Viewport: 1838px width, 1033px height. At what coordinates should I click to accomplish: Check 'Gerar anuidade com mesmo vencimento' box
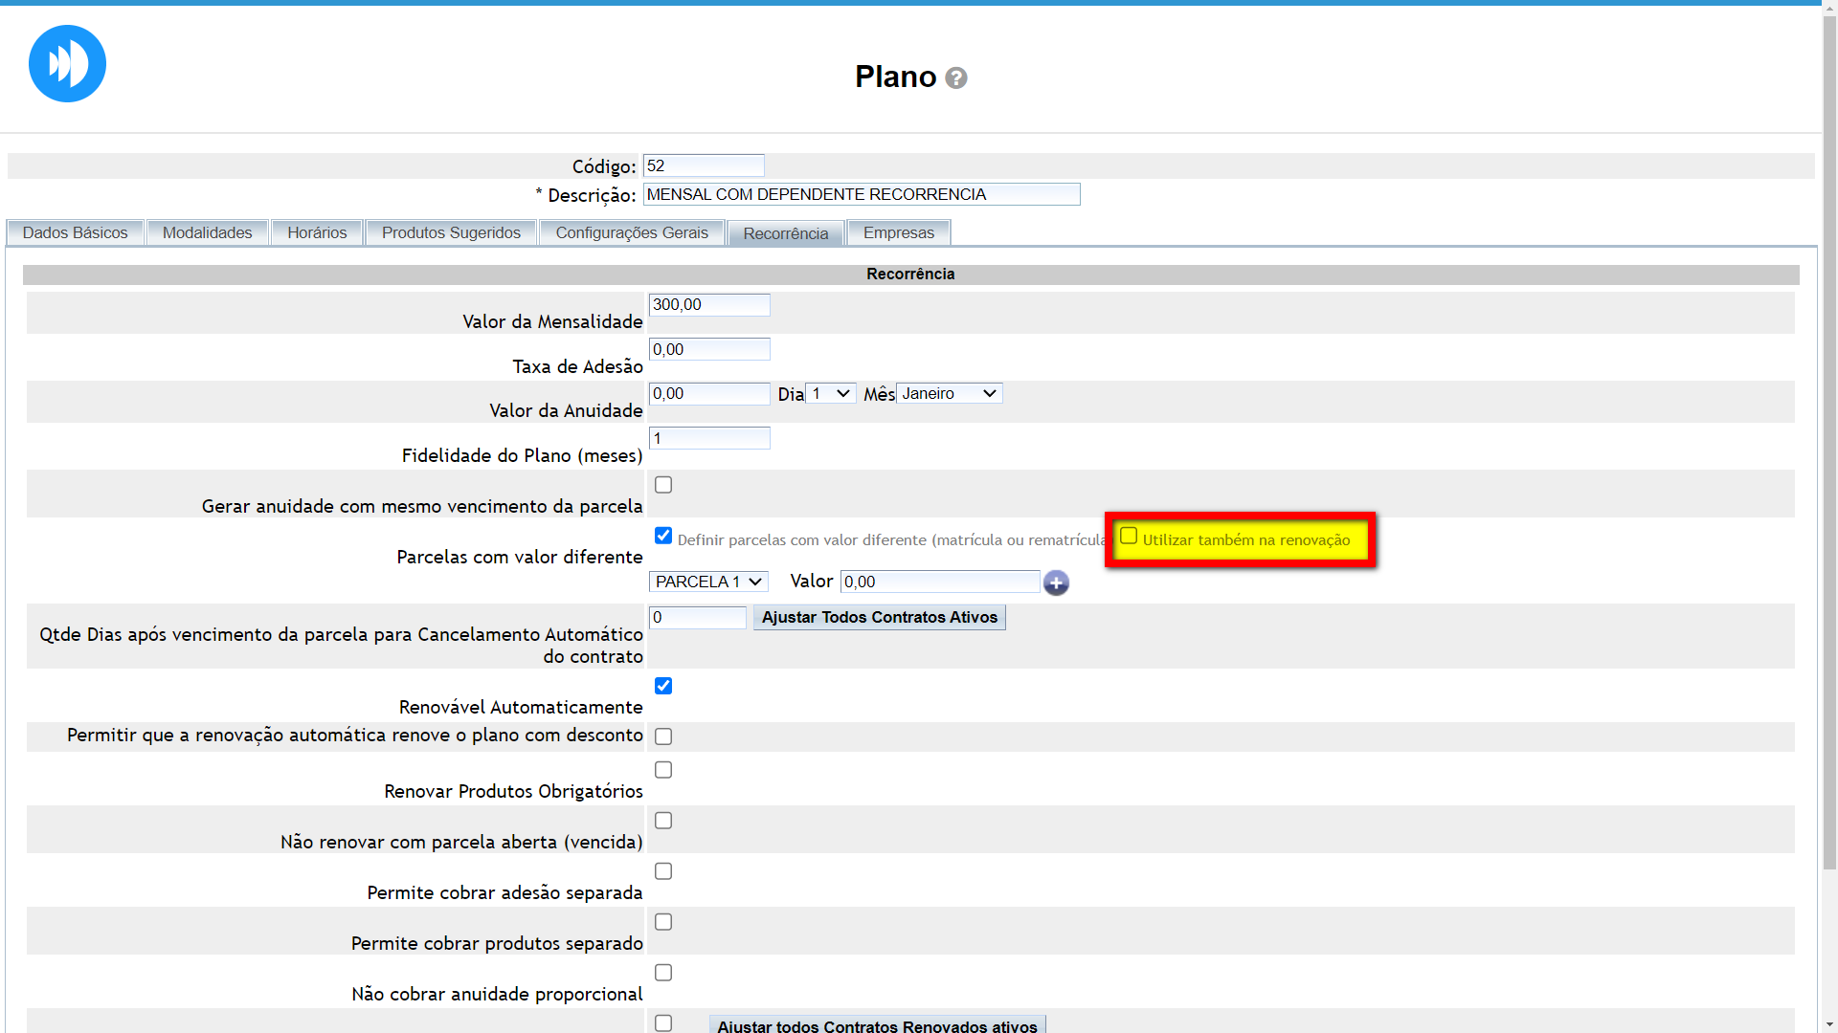click(x=663, y=485)
